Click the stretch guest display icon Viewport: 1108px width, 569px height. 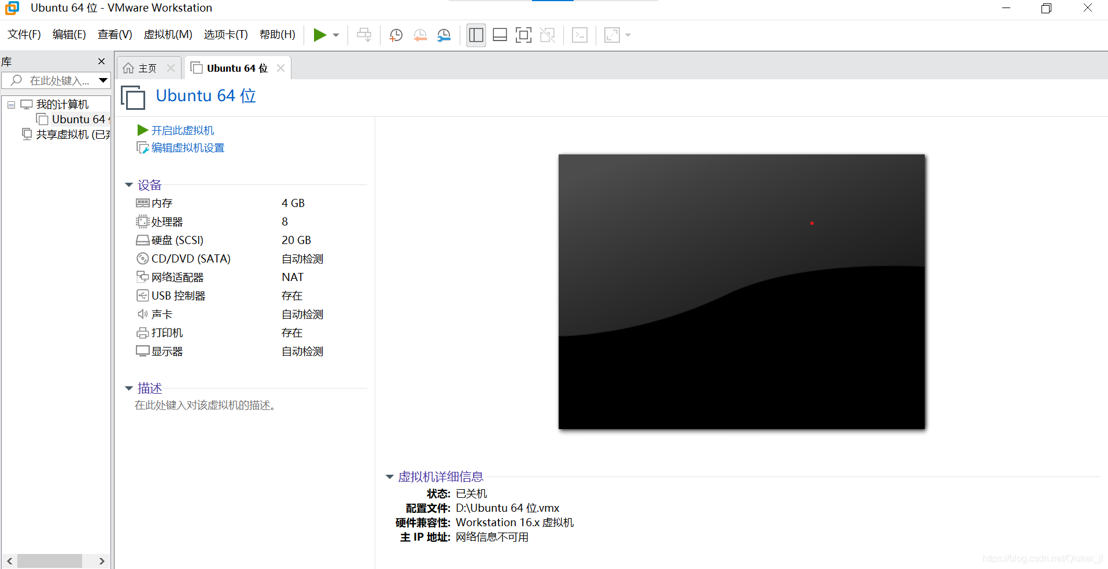612,35
